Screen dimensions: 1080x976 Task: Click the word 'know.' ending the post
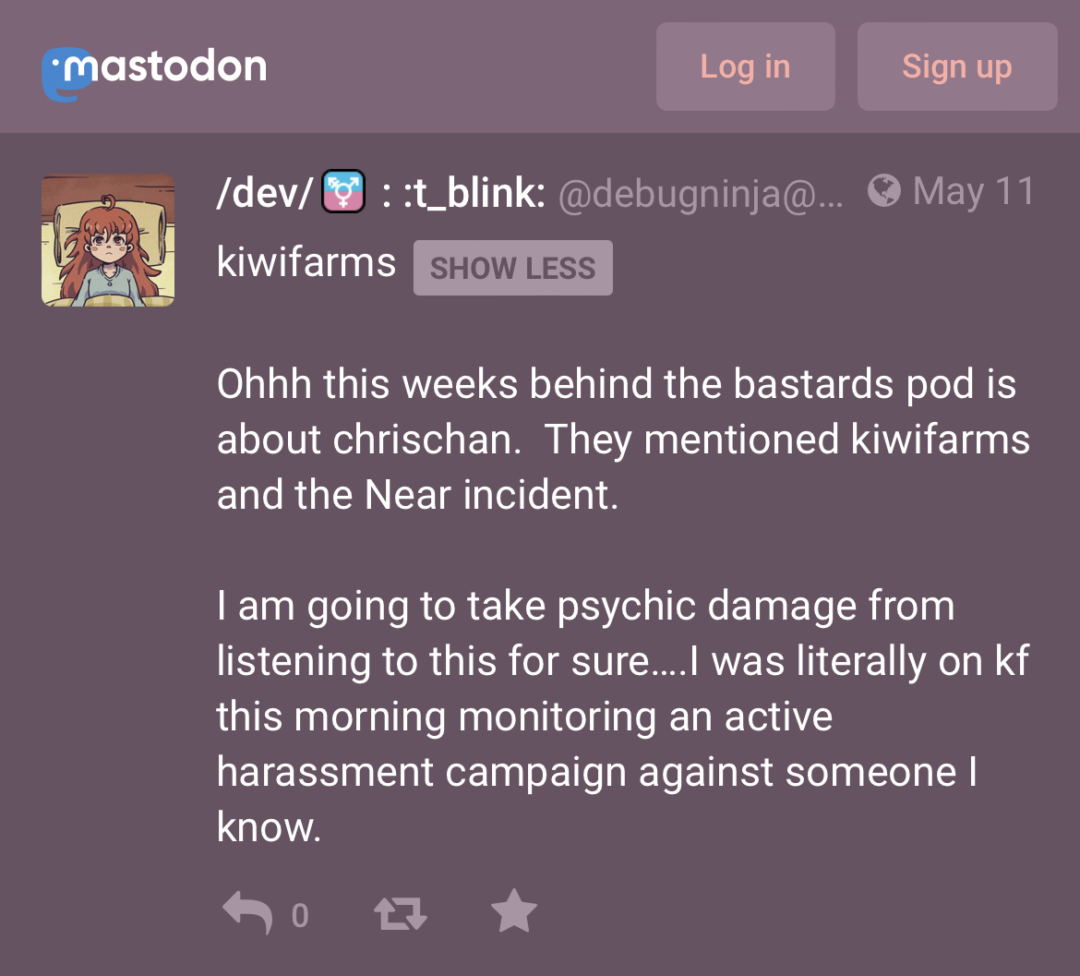(x=269, y=826)
